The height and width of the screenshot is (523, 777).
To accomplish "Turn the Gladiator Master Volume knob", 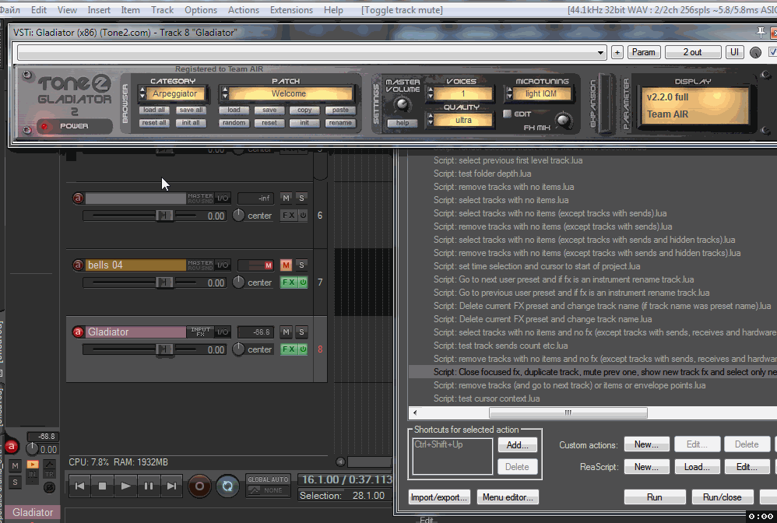I will click(403, 104).
